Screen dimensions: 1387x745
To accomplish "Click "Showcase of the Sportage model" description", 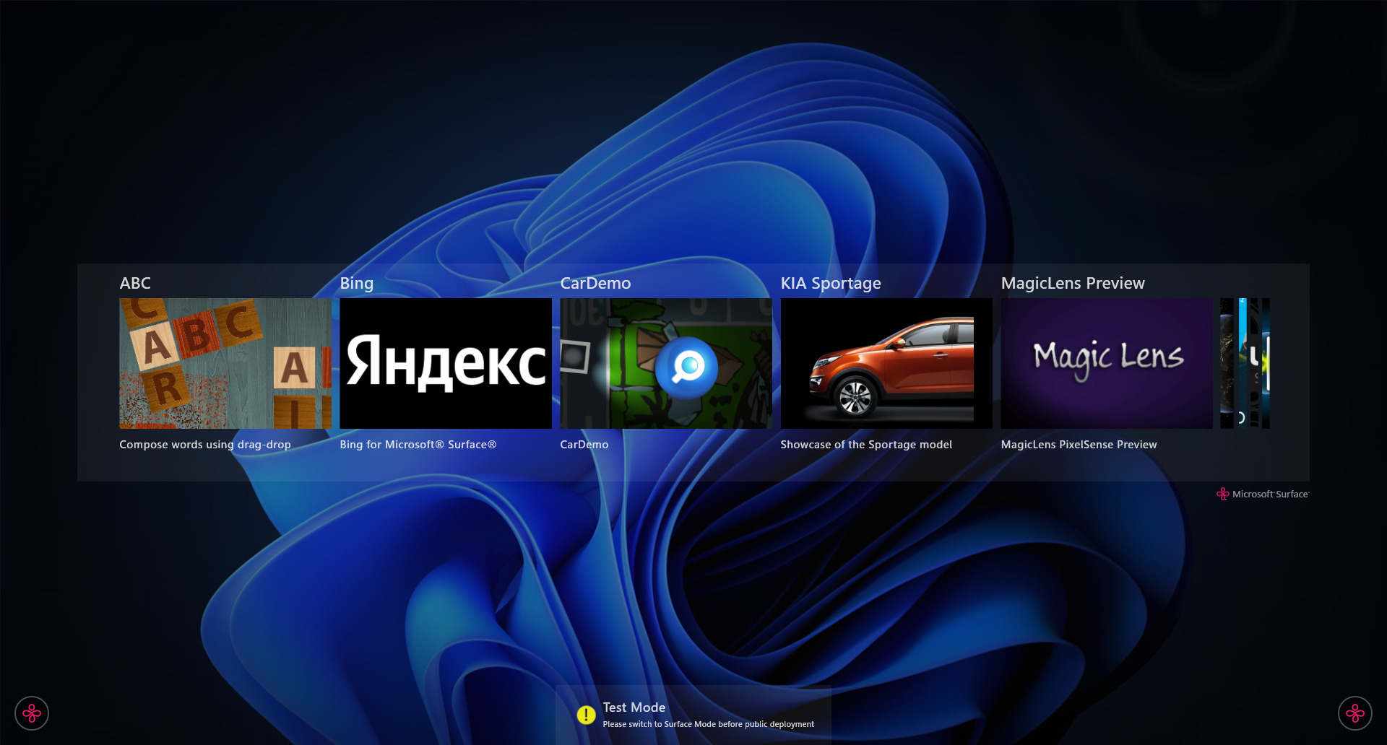I will click(866, 445).
